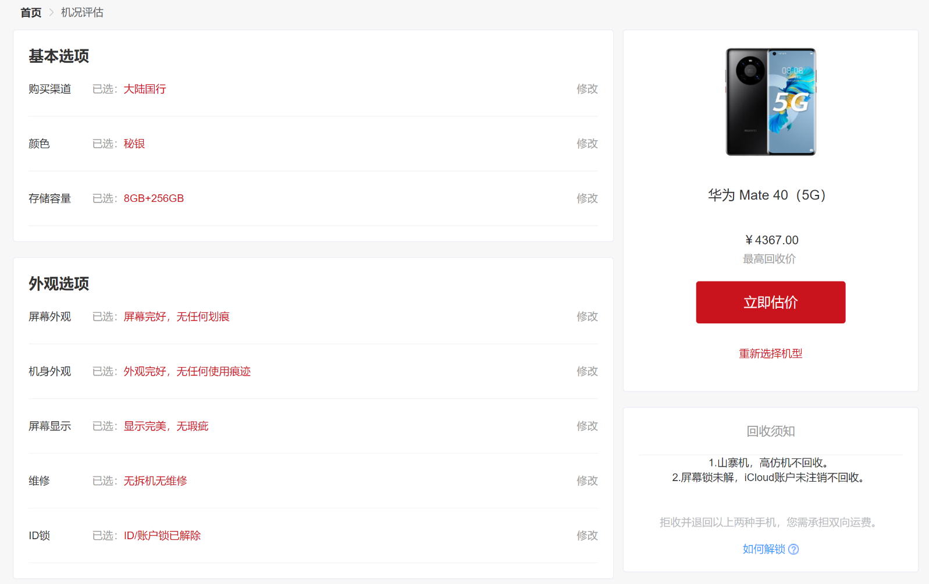929x584 pixels.
Task: Click the ID锁 row label
Action: coord(40,535)
